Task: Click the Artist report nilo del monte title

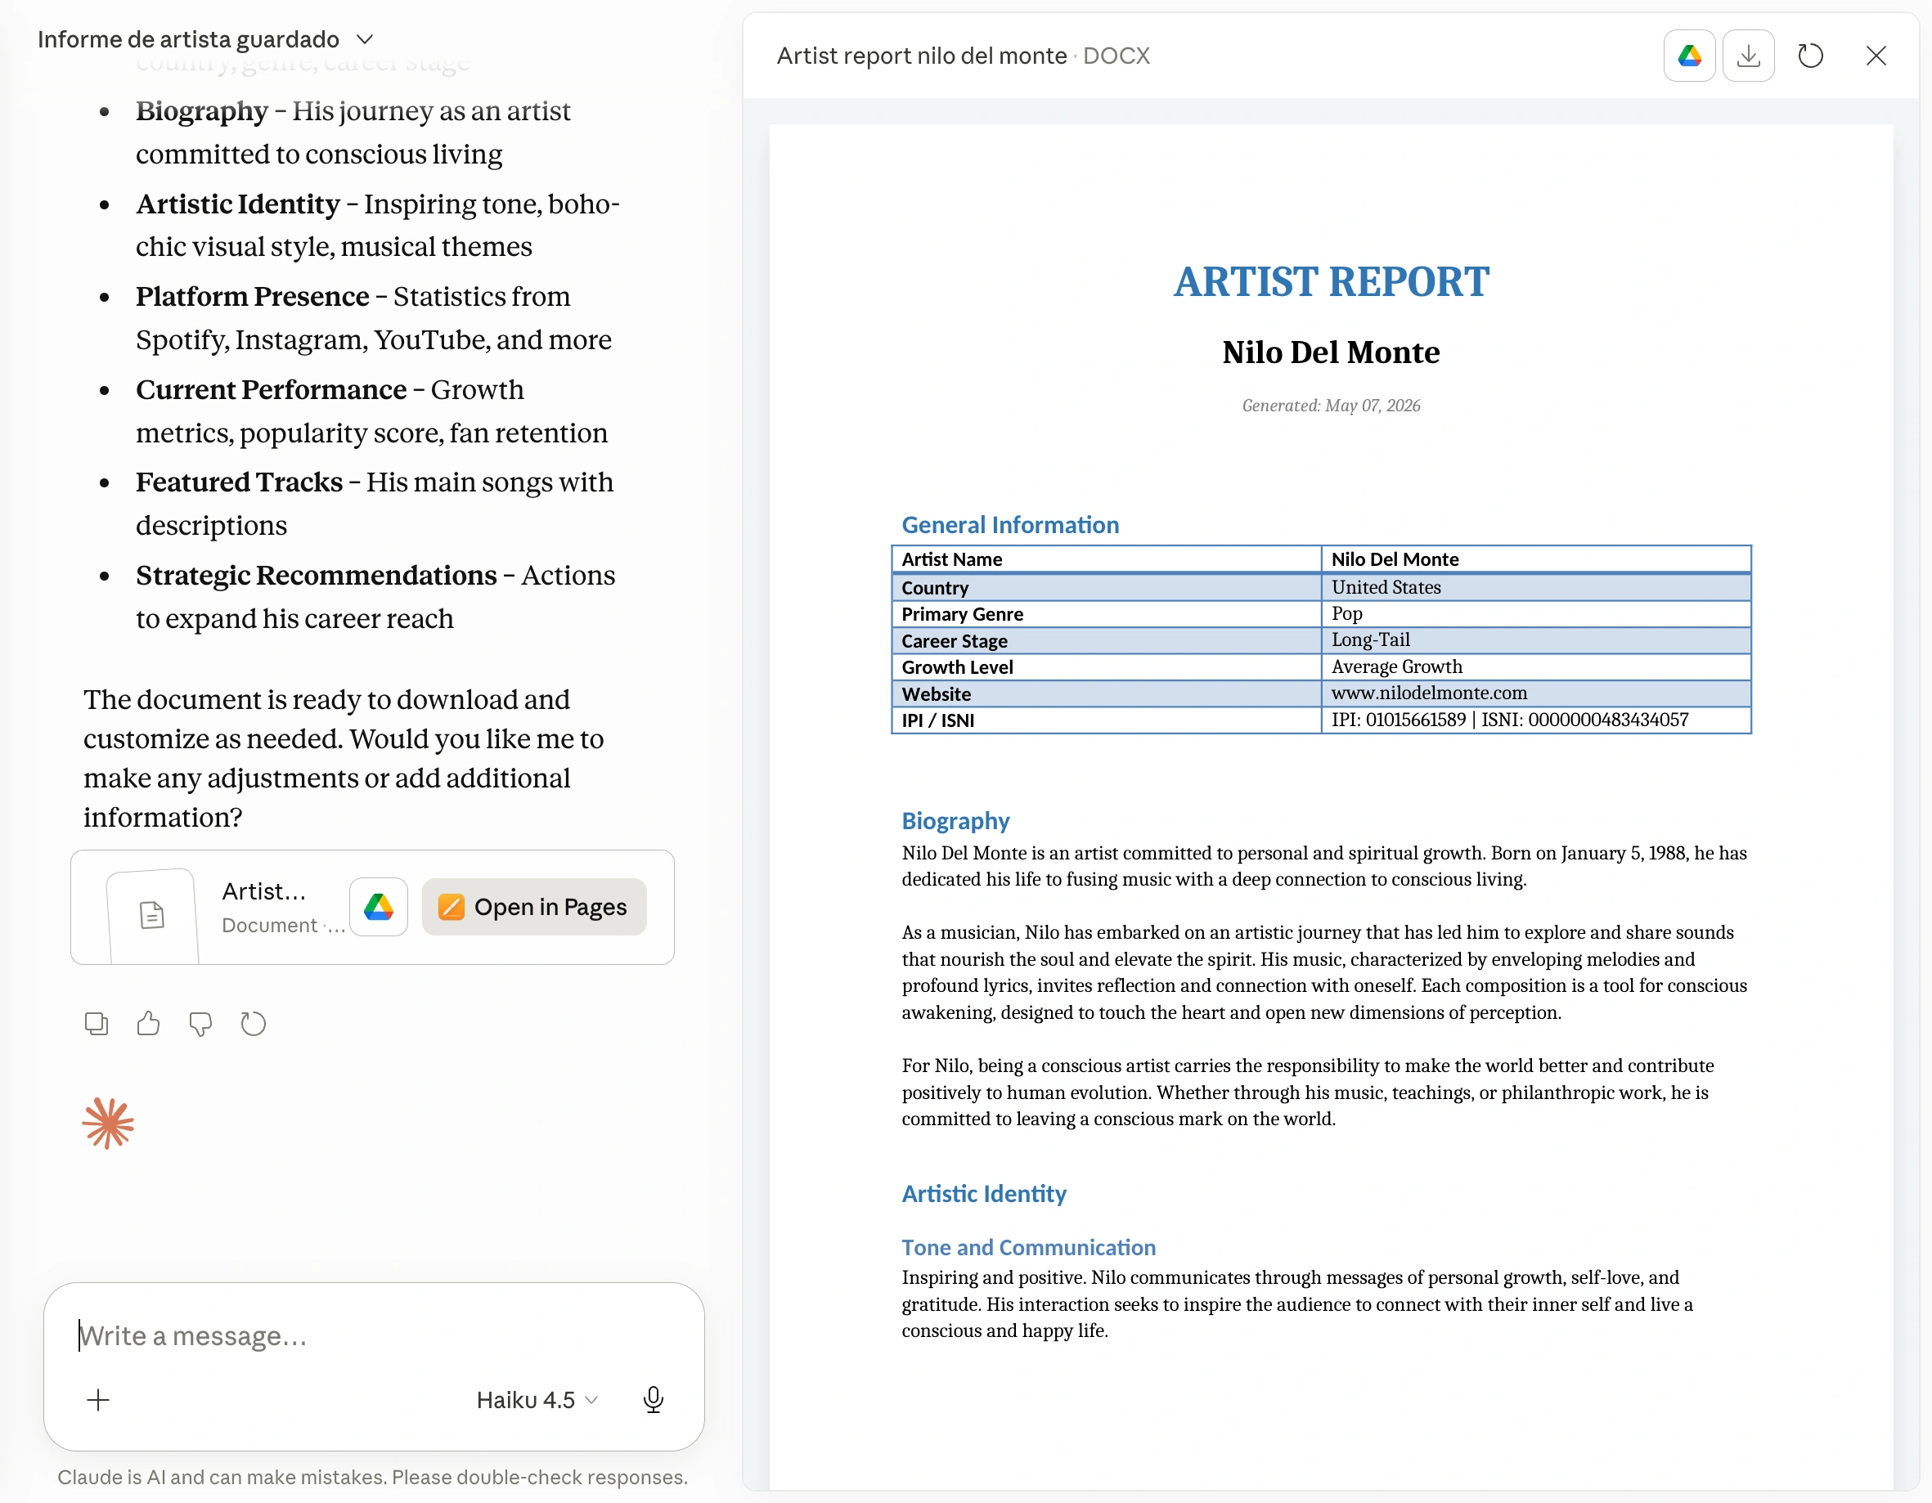Action: [921, 56]
